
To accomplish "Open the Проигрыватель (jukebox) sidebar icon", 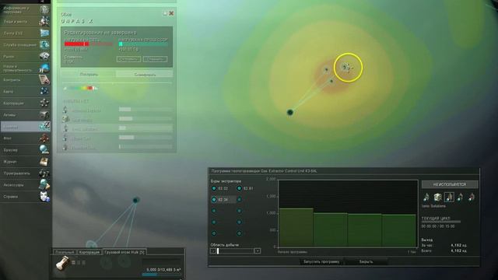I will click(44, 173).
